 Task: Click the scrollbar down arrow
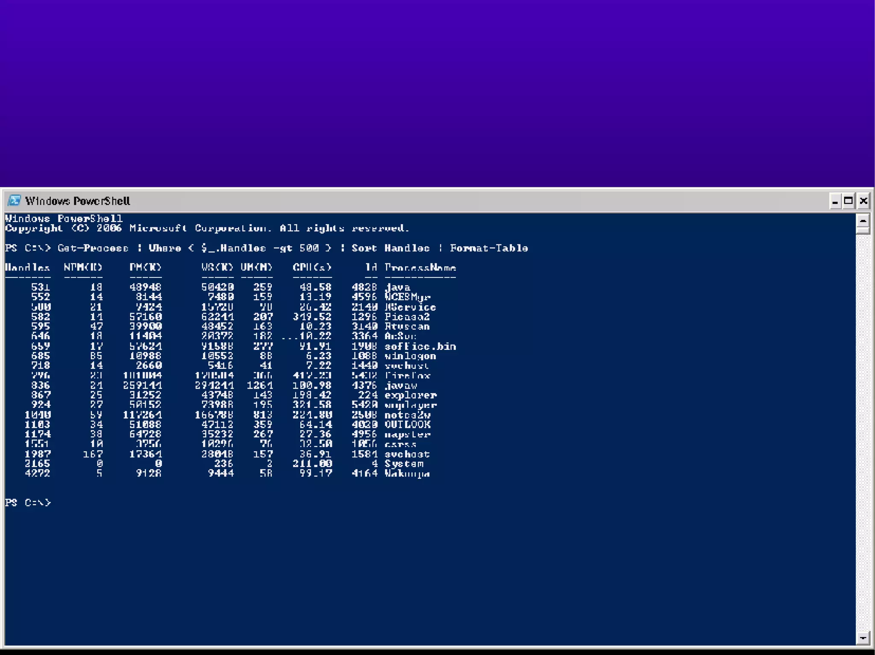click(x=863, y=638)
